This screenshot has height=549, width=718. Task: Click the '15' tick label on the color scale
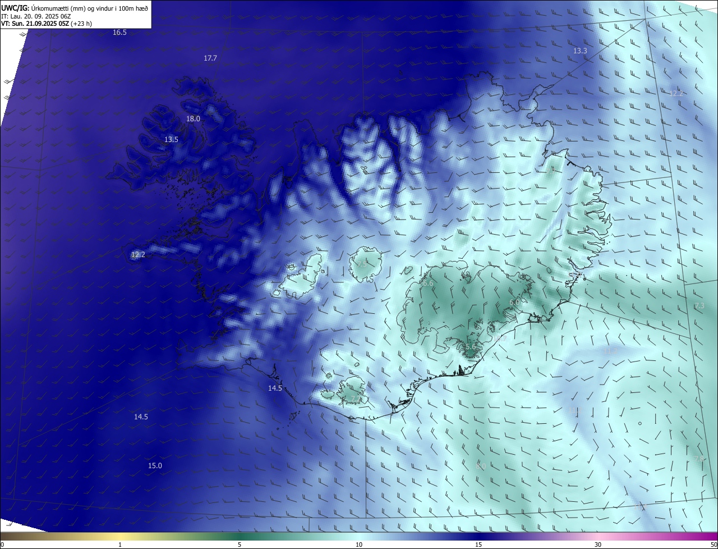coord(478,545)
